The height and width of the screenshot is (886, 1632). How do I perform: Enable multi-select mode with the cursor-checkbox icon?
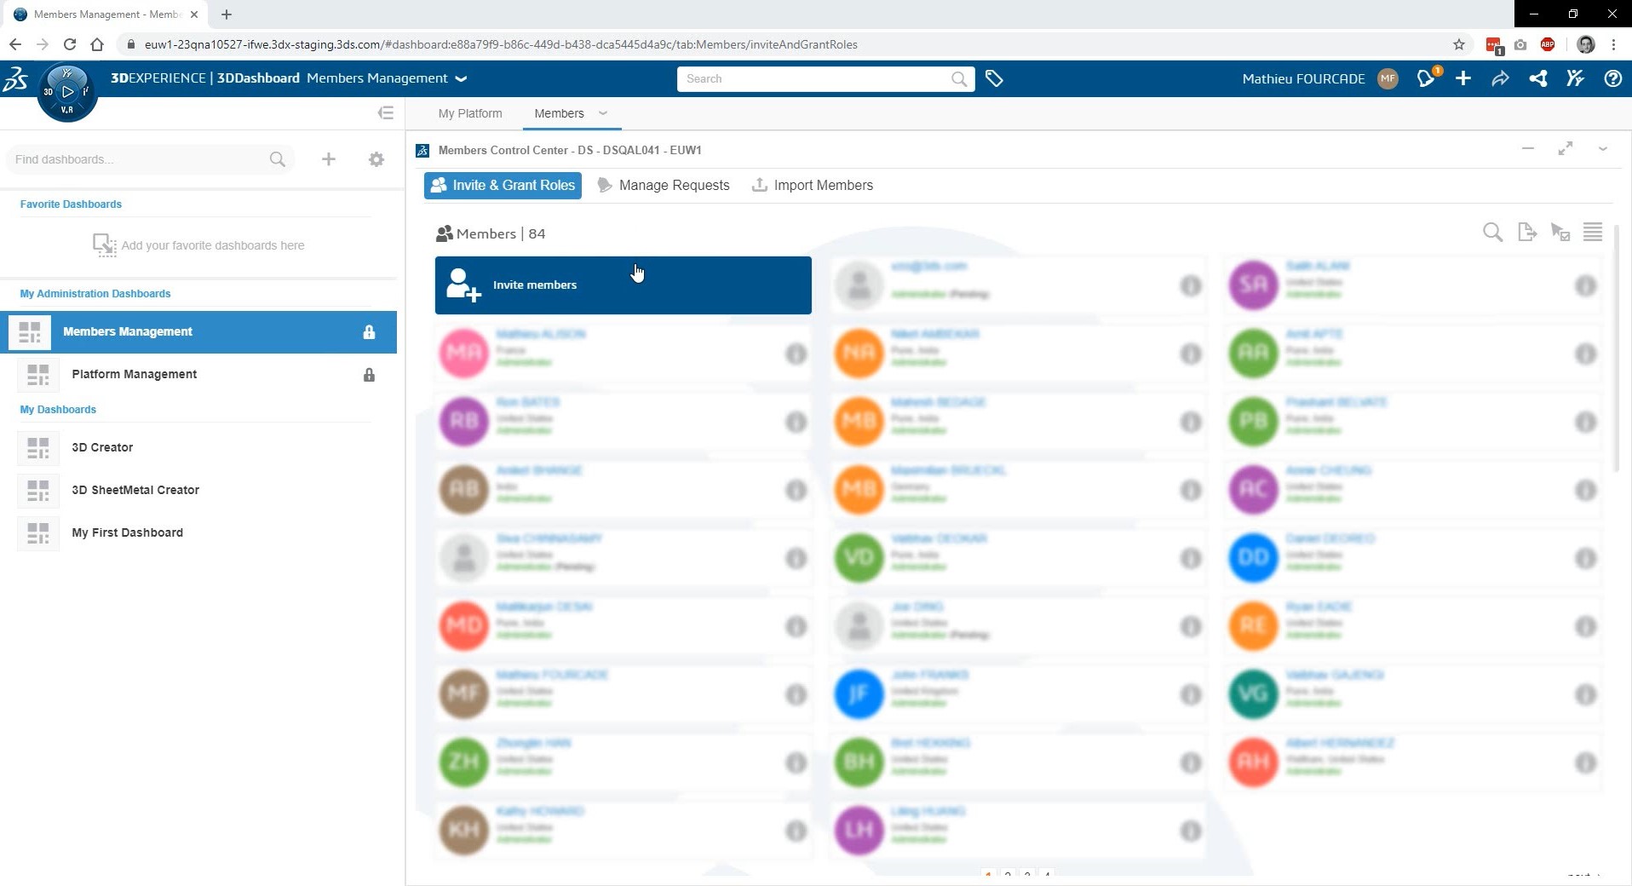(1560, 232)
